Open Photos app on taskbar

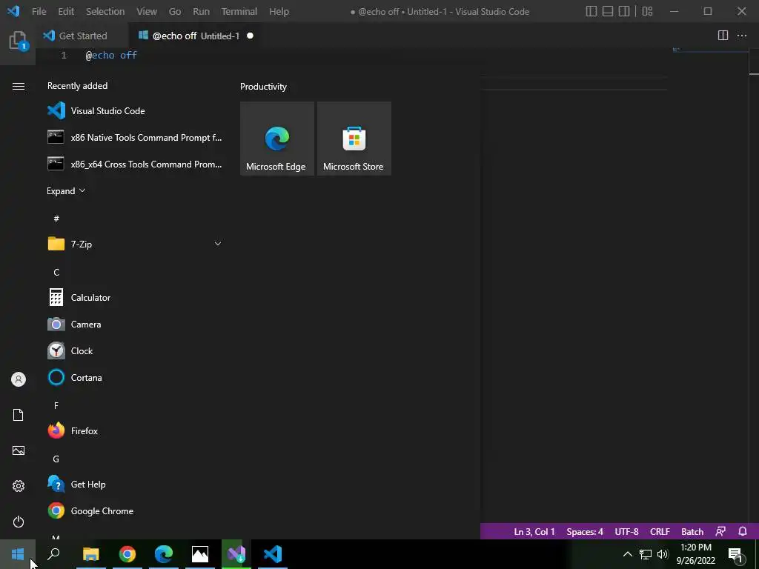coord(200,554)
